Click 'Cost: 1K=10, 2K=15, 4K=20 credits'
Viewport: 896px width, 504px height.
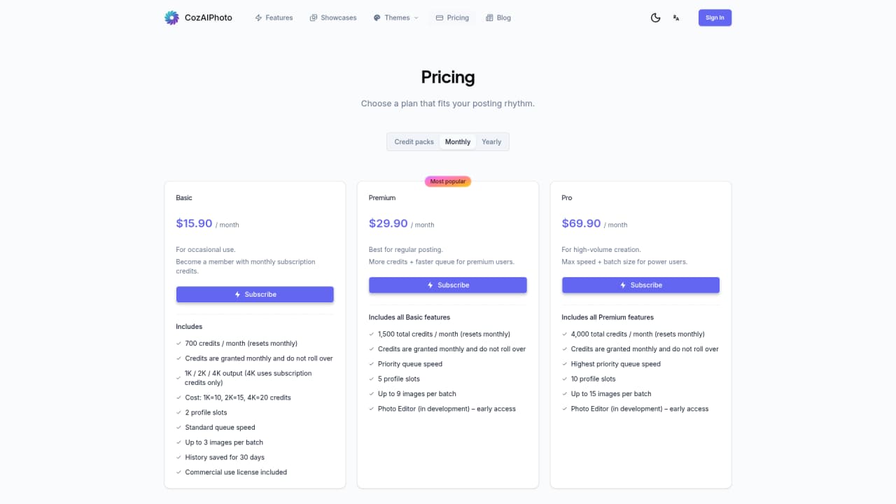(238, 398)
